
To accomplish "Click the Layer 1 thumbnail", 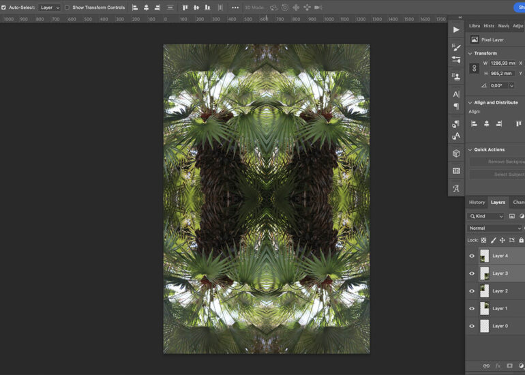I will tap(485, 308).
